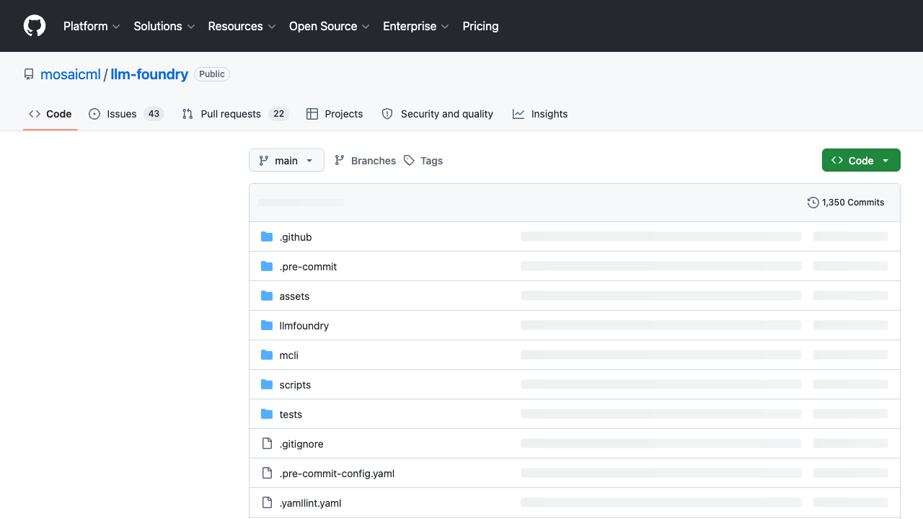Click the Pull requests icon
923x519 pixels.
coord(187,114)
